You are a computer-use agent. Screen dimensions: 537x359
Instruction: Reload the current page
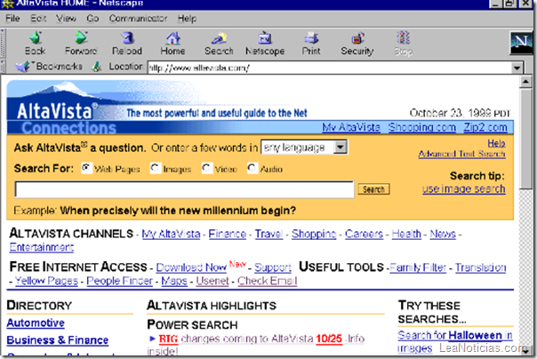(x=127, y=37)
